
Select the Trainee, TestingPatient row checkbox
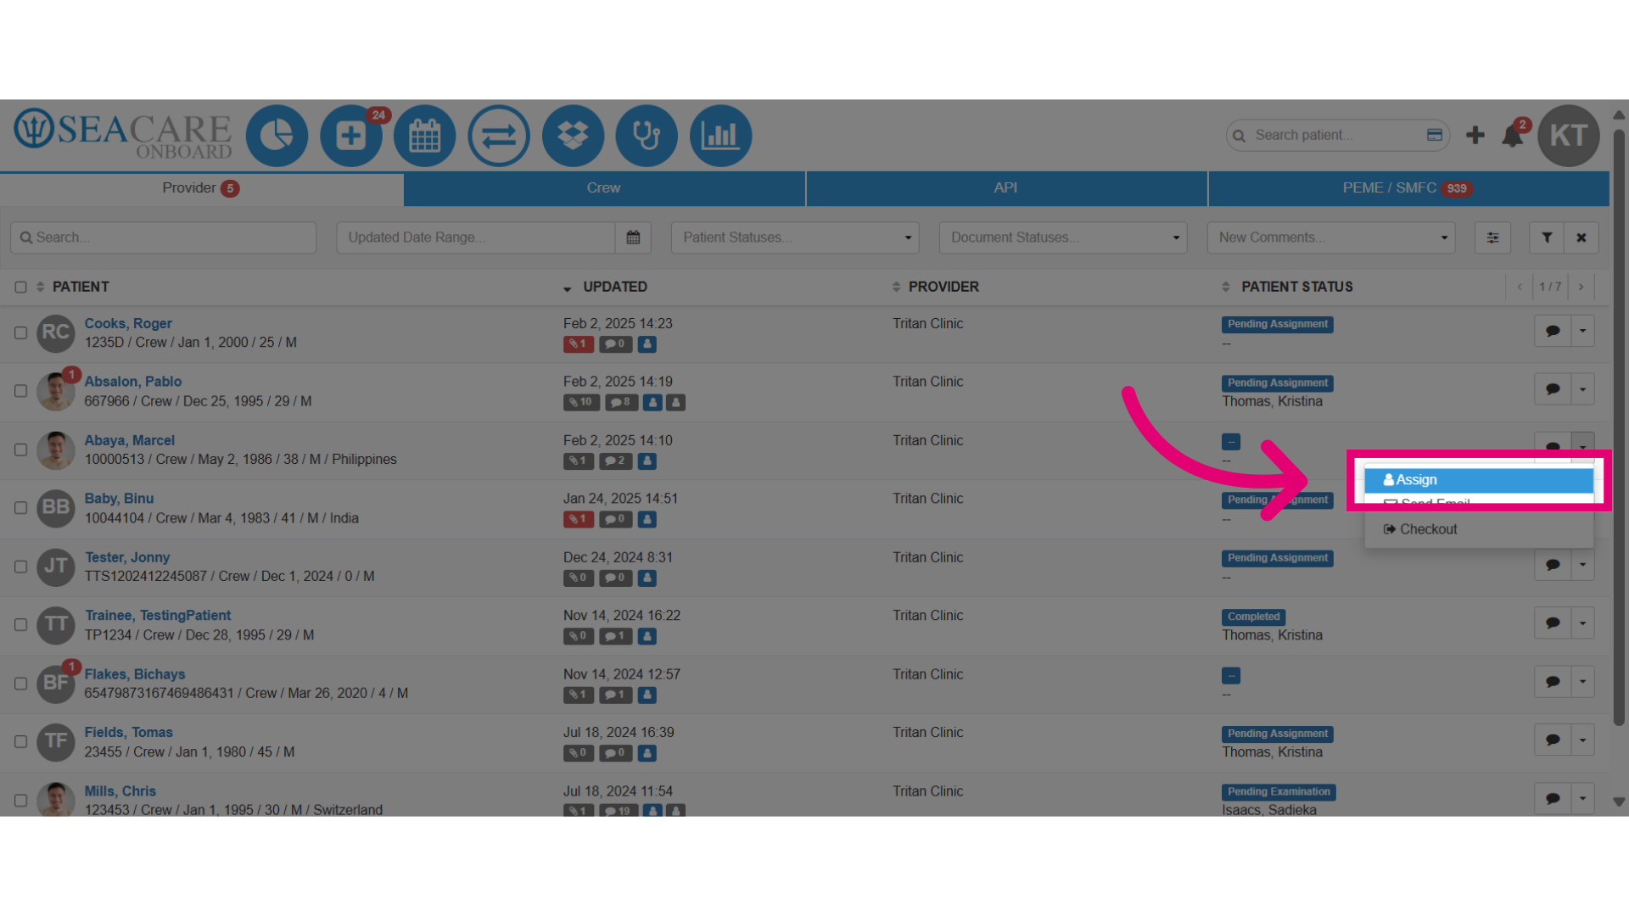[20, 625]
